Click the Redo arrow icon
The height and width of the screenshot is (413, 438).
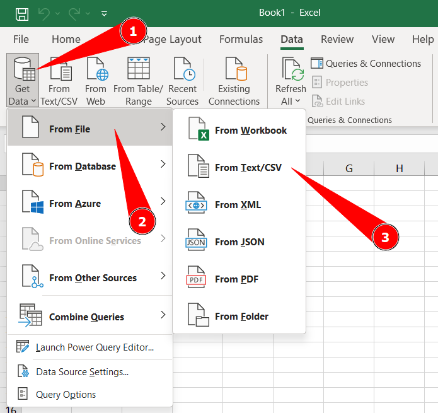(74, 14)
